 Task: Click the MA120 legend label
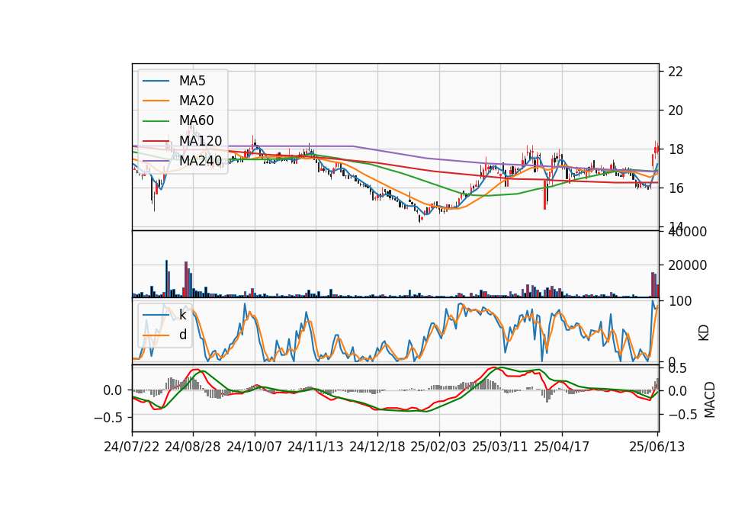pos(201,141)
